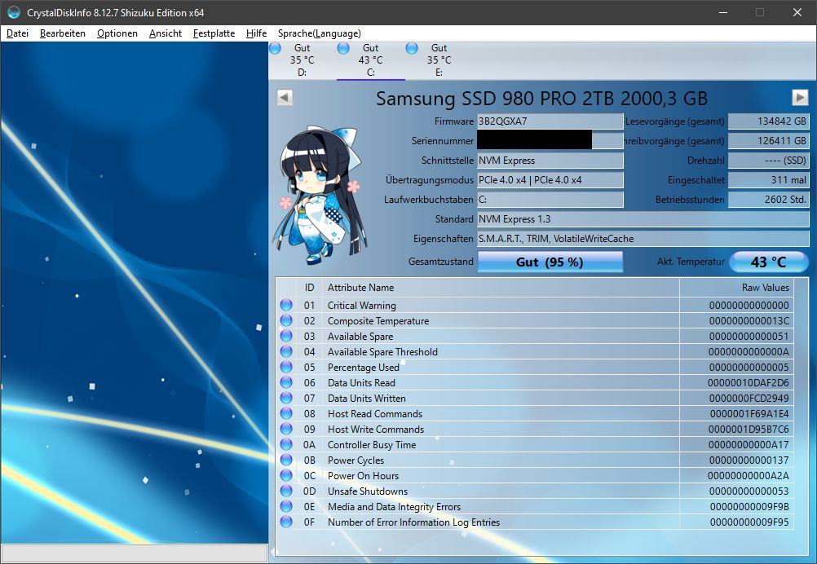Click raw value 00000010DAF2D6
817x564 pixels.
tap(748, 383)
